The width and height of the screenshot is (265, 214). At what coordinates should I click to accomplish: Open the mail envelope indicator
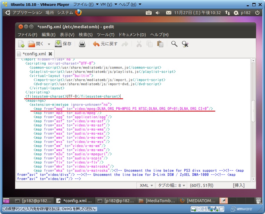[x=169, y=13]
